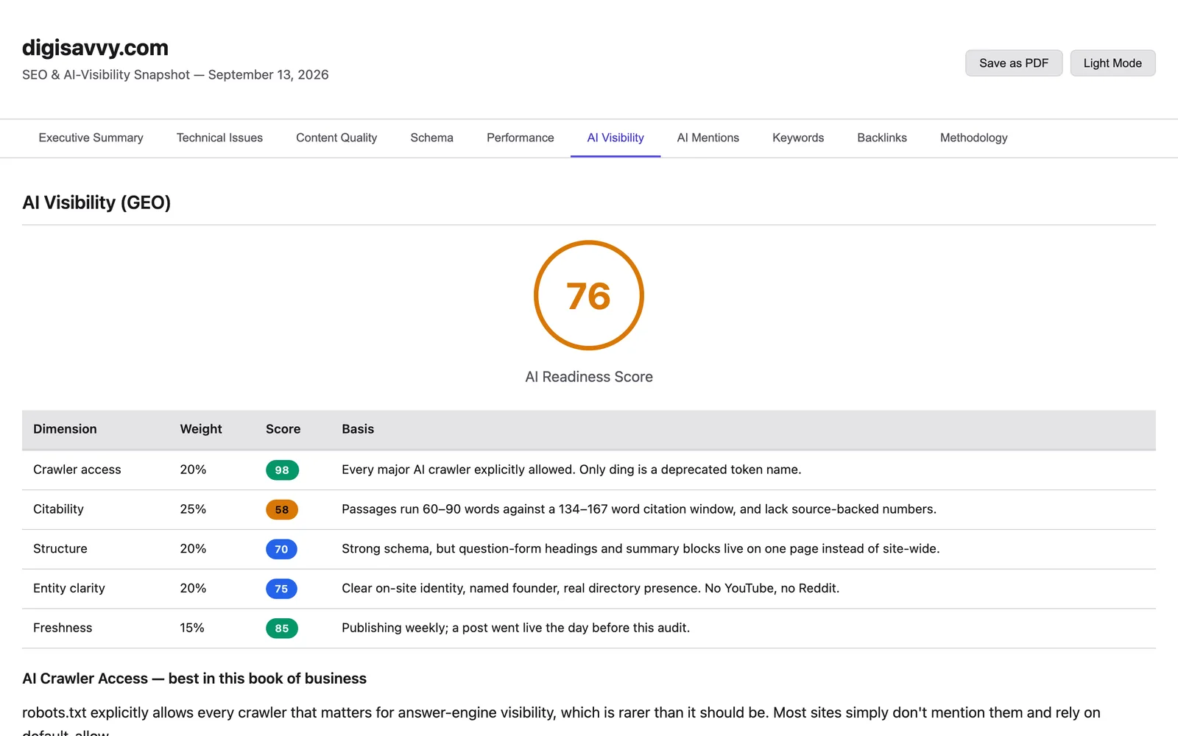Open the Methodology tab
Screen dimensions: 1178x736
point(973,138)
